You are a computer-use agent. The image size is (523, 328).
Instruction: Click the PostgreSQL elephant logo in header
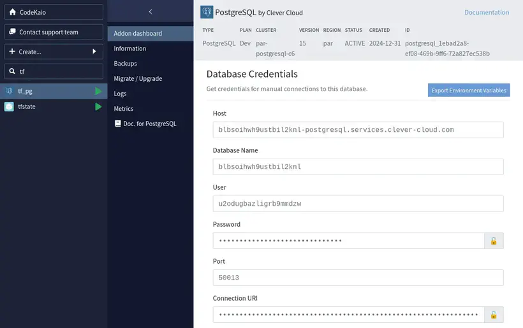[207, 12]
